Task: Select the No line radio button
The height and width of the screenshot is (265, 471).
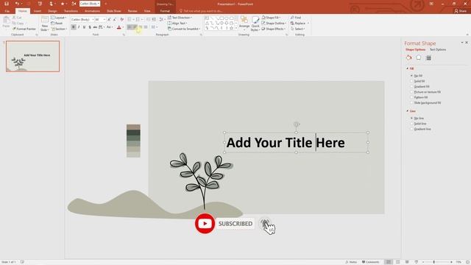Action: [412, 119]
